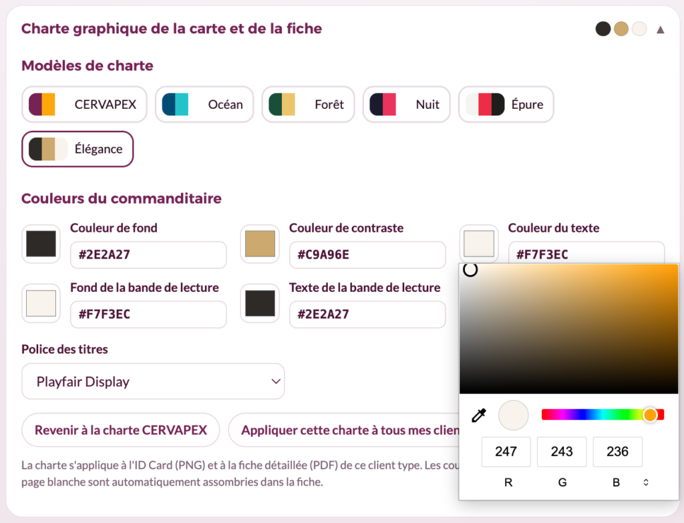Click the dark dot in the header palette
Viewport: 684px width, 523px height.
tap(603, 29)
